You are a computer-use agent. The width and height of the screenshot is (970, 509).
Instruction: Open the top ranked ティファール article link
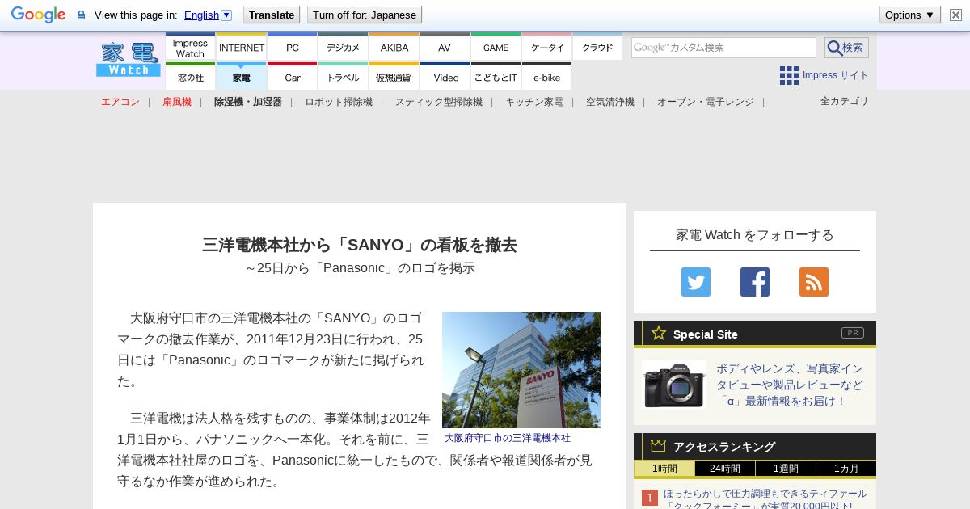tap(765, 499)
